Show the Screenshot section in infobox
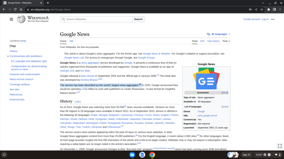This screenshot has height=159, width=284. pos(225,93)
